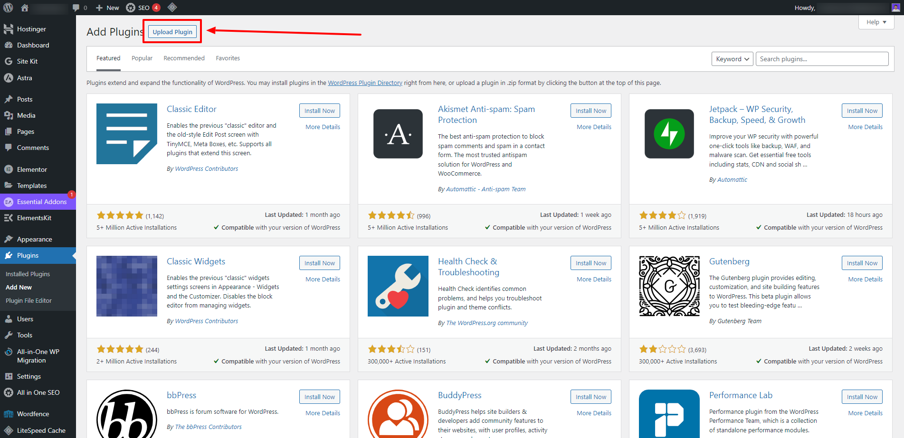Click the Gutenberg plugin thumbnail image
Viewport: 904px width, 438px height.
669,286
